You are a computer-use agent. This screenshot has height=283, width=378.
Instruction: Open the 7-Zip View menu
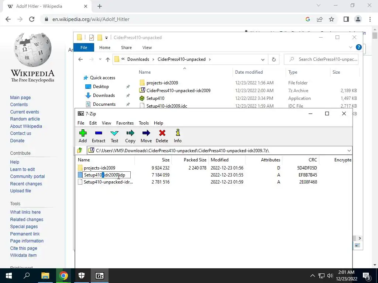click(106, 123)
